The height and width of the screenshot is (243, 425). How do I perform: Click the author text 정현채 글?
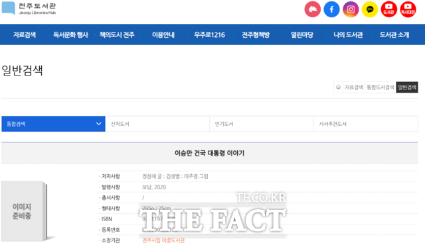point(152,176)
